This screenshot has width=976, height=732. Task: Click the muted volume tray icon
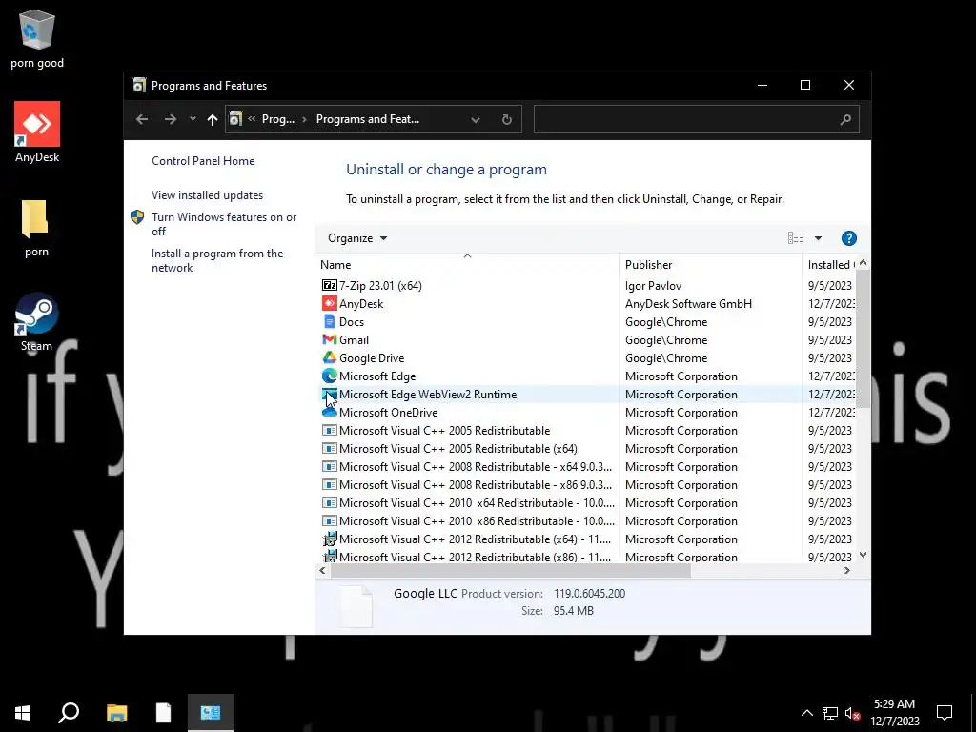tap(853, 713)
